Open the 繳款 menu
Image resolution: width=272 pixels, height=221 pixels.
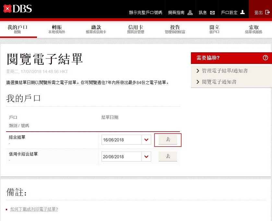(x=96, y=29)
